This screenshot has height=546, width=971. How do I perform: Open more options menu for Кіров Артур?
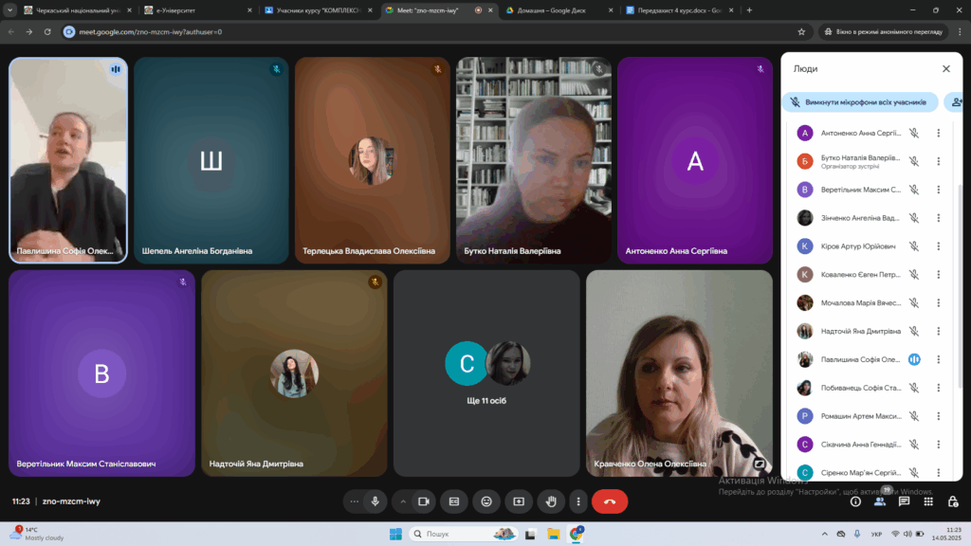click(x=938, y=246)
